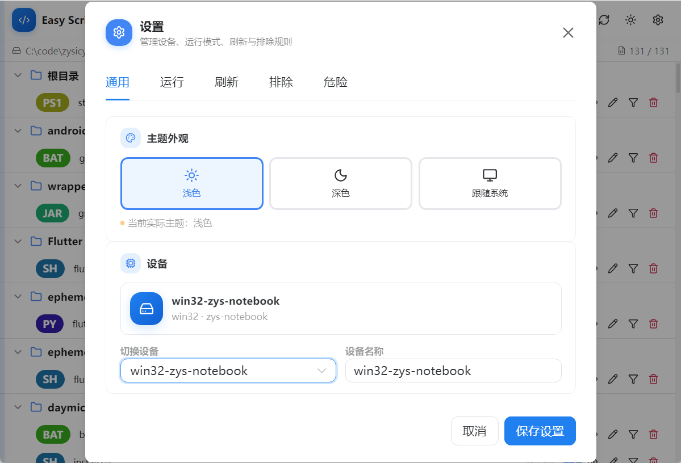This screenshot has height=463, width=681.
Task: Select the 跟随系统 theme option
Action: pyautogui.click(x=490, y=183)
